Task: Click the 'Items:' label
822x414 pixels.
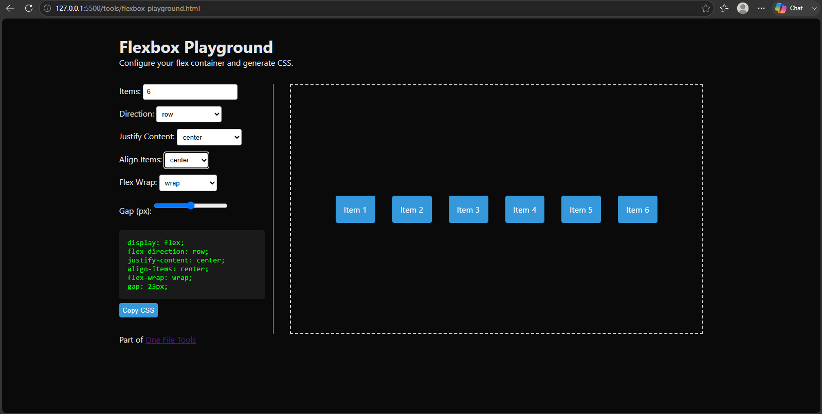Action: 130,91
